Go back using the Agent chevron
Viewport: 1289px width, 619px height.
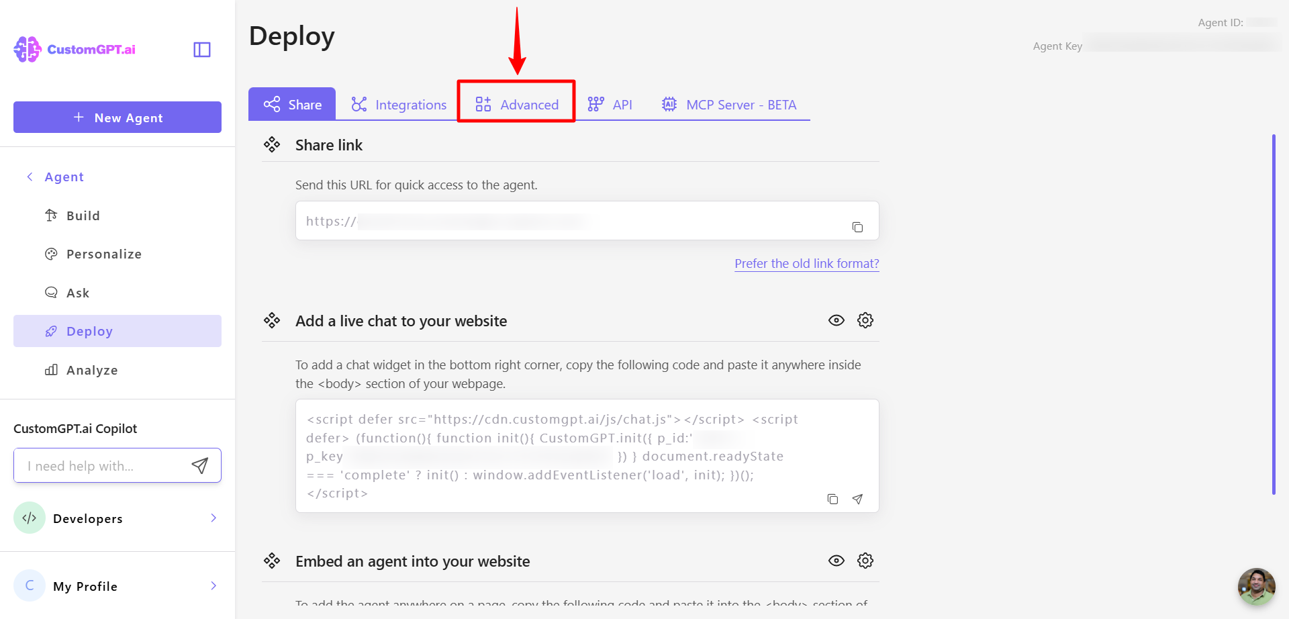click(30, 177)
